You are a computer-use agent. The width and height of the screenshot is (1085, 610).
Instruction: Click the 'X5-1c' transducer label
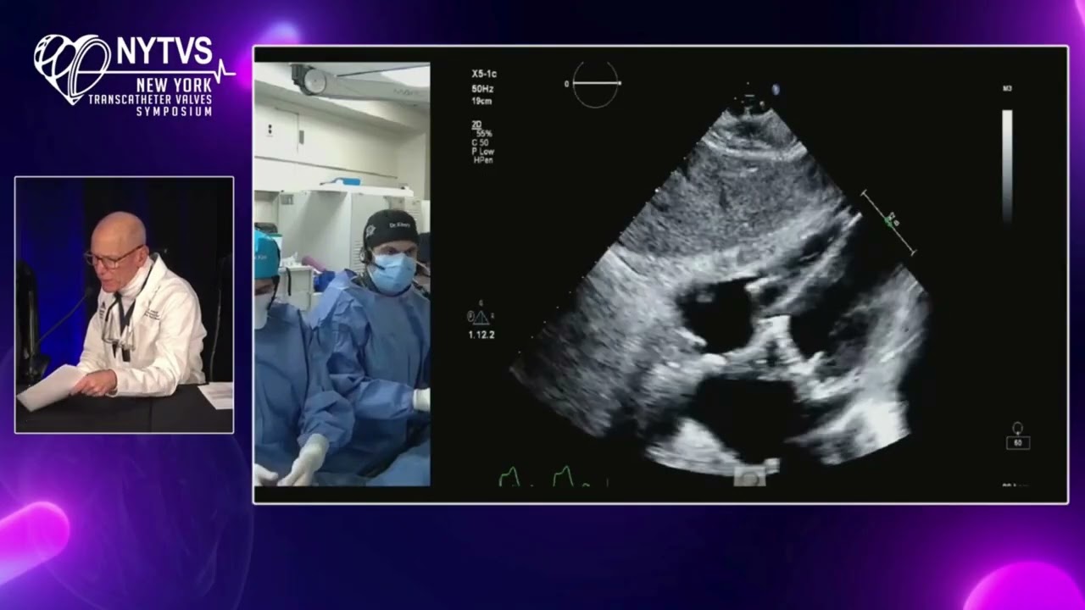coord(483,75)
